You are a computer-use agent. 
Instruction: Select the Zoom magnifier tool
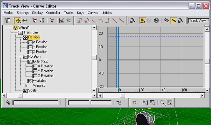coord(163,102)
